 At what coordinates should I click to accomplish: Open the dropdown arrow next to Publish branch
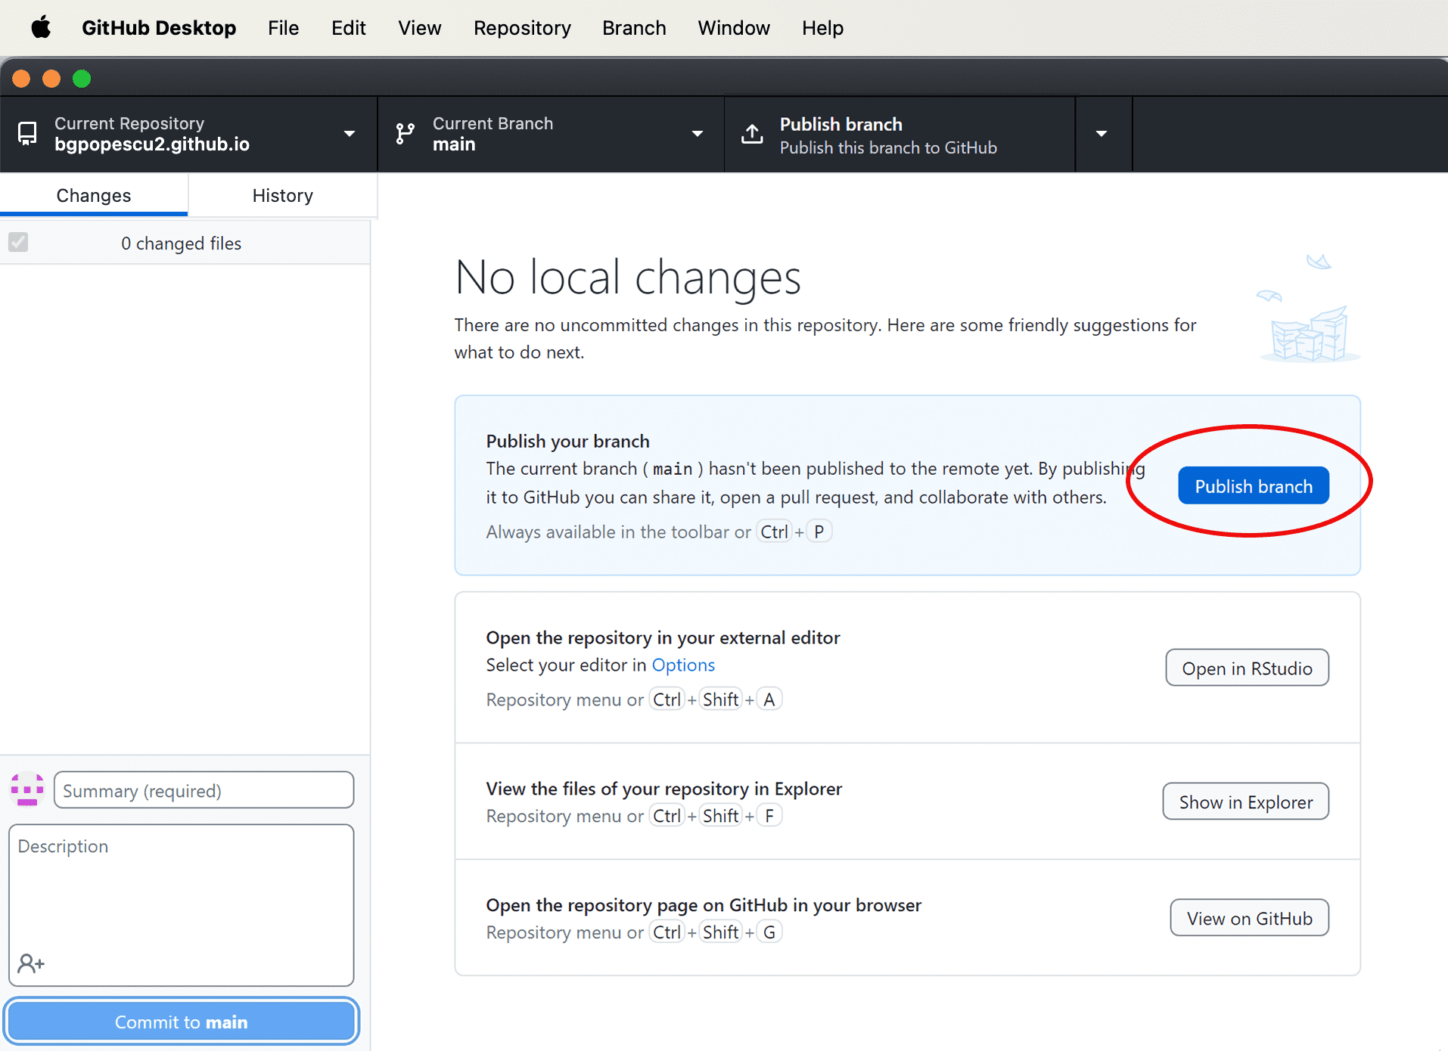pos(1102,134)
